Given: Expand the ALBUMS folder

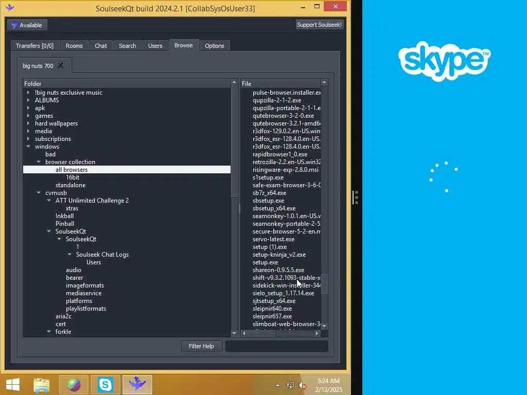Looking at the screenshot, I should (28, 100).
